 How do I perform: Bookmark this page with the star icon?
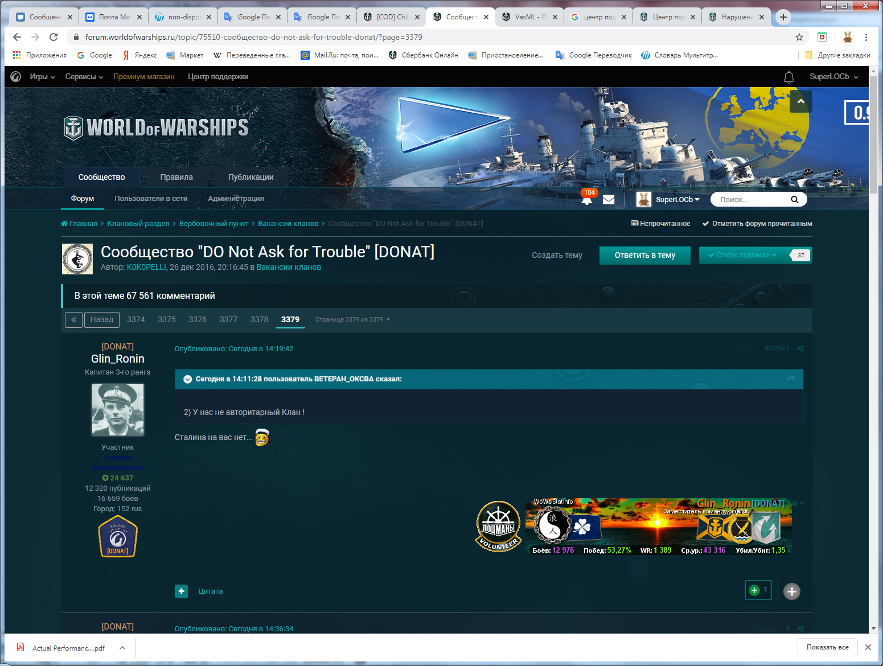(799, 37)
